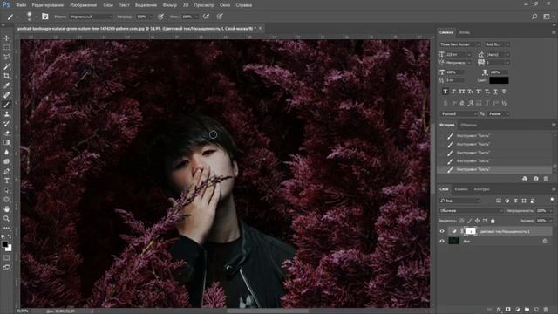Toggle Faux Bold in Character panel
Image resolution: width=558 pixels, height=314 pixels.
[x=446, y=92]
